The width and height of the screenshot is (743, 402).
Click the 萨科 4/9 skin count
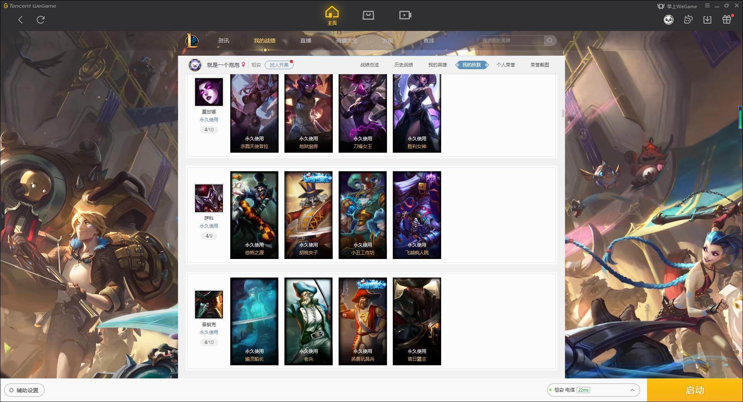click(x=209, y=236)
